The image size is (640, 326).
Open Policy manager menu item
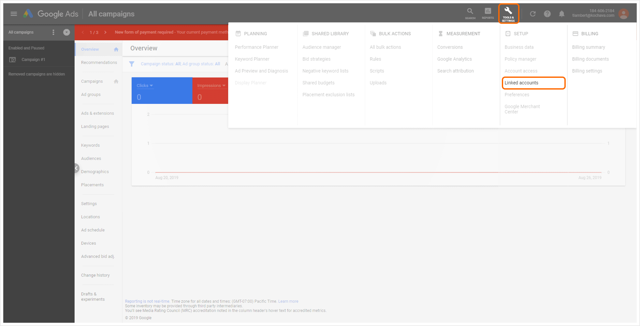[520, 59]
